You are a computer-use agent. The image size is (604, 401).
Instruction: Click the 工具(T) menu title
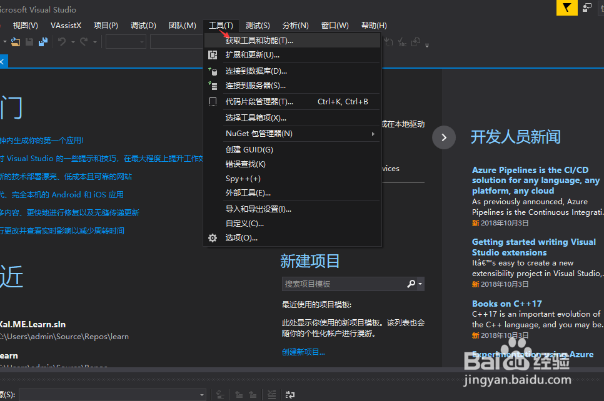coord(221,26)
